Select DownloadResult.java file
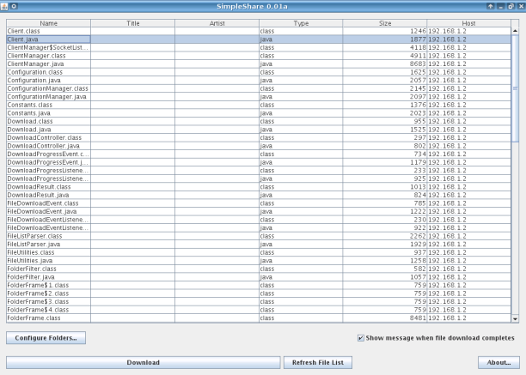This screenshot has height=375, width=526. [38, 195]
